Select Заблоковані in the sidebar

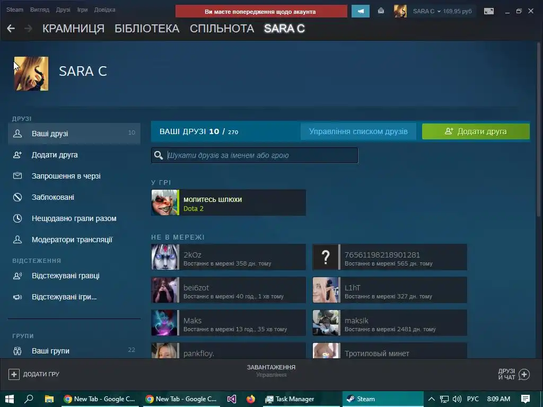coord(74,197)
